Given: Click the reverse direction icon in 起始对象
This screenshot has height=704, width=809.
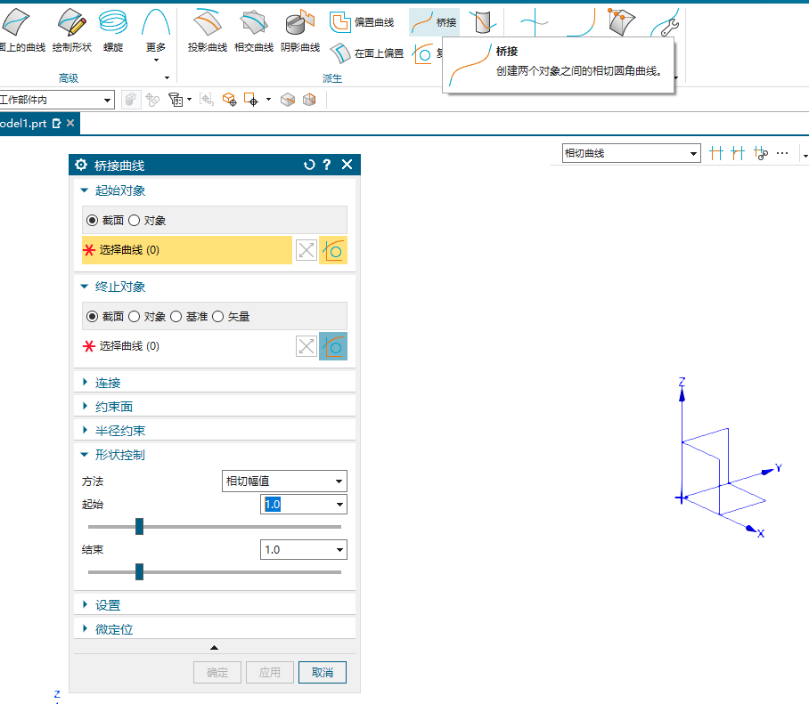Looking at the screenshot, I should tap(306, 250).
